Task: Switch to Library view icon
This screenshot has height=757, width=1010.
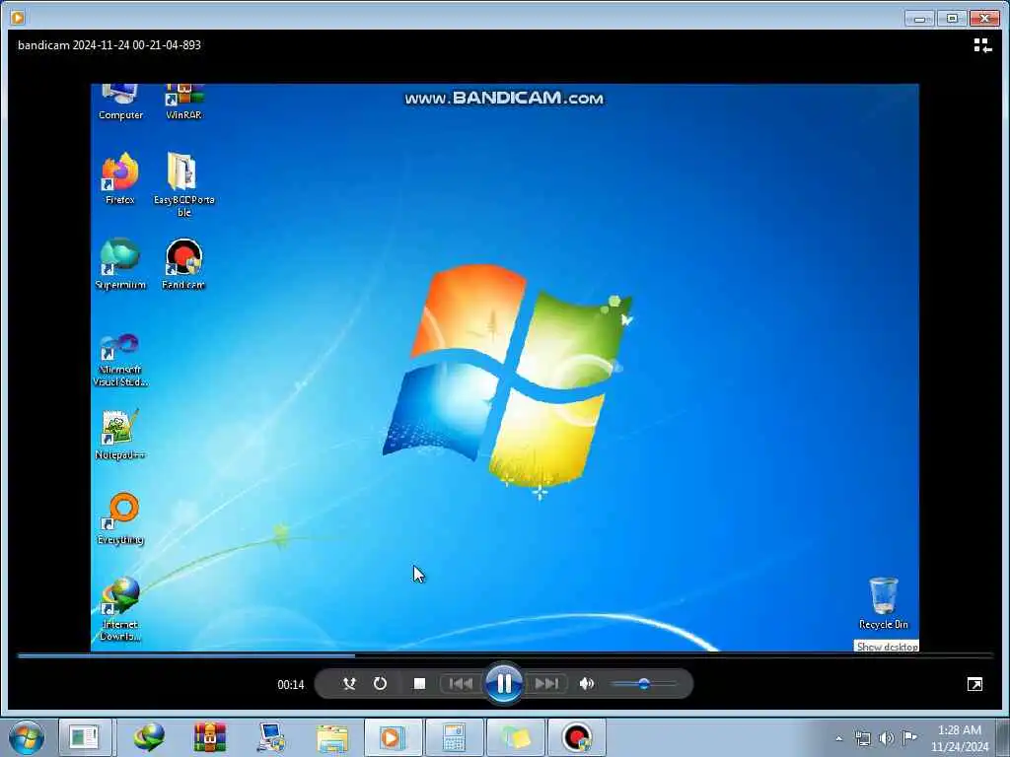Action: click(982, 45)
